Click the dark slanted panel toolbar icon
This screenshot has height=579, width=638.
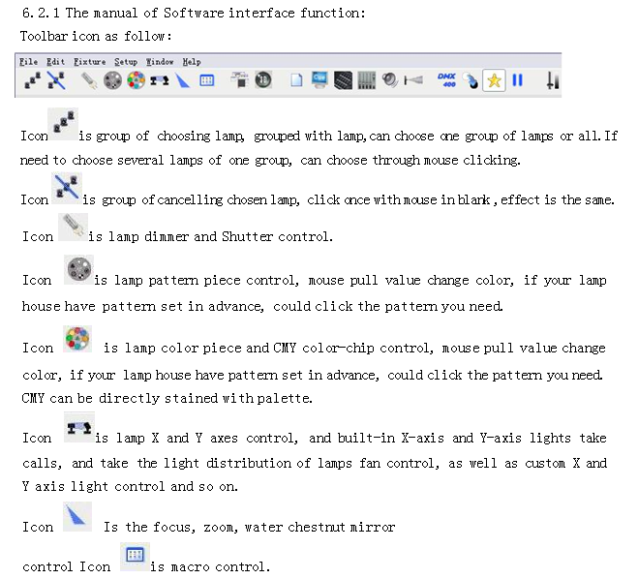[x=343, y=80]
